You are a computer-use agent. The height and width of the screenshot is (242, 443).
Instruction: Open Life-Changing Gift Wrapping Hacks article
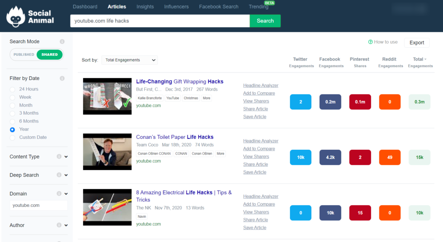pyautogui.click(x=180, y=81)
